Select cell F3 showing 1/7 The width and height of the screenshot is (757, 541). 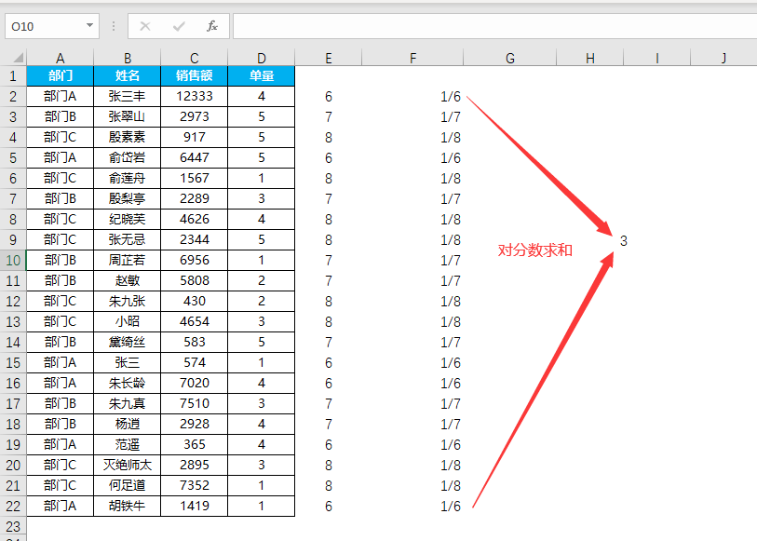point(412,116)
